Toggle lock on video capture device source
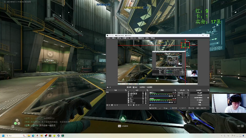 146,94
